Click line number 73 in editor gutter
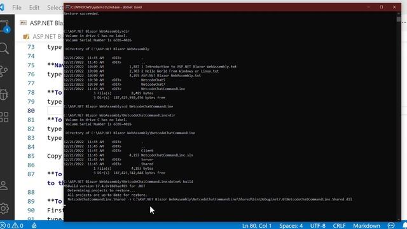 (31, 47)
